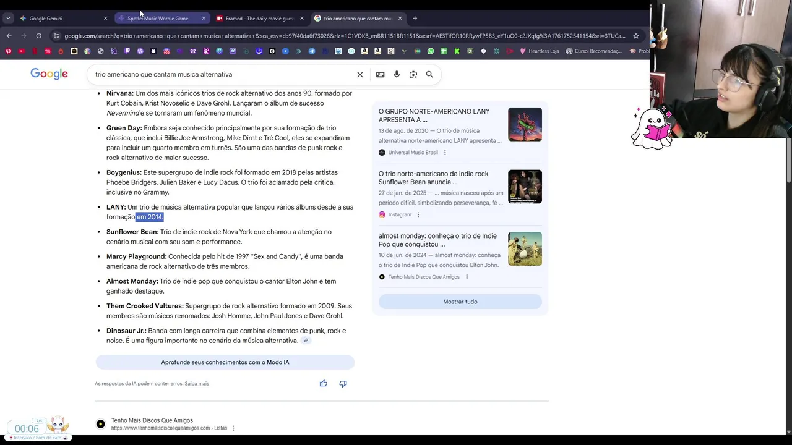Screen dimensions: 792x445
Task: Open the Saiba mais link
Action: pyautogui.click(x=197, y=384)
